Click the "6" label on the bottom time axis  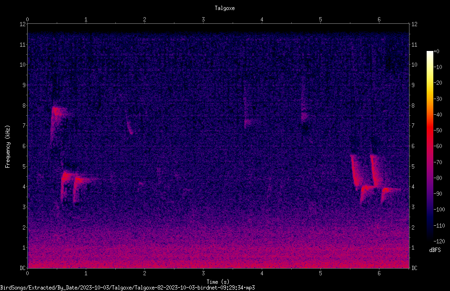[379, 273]
